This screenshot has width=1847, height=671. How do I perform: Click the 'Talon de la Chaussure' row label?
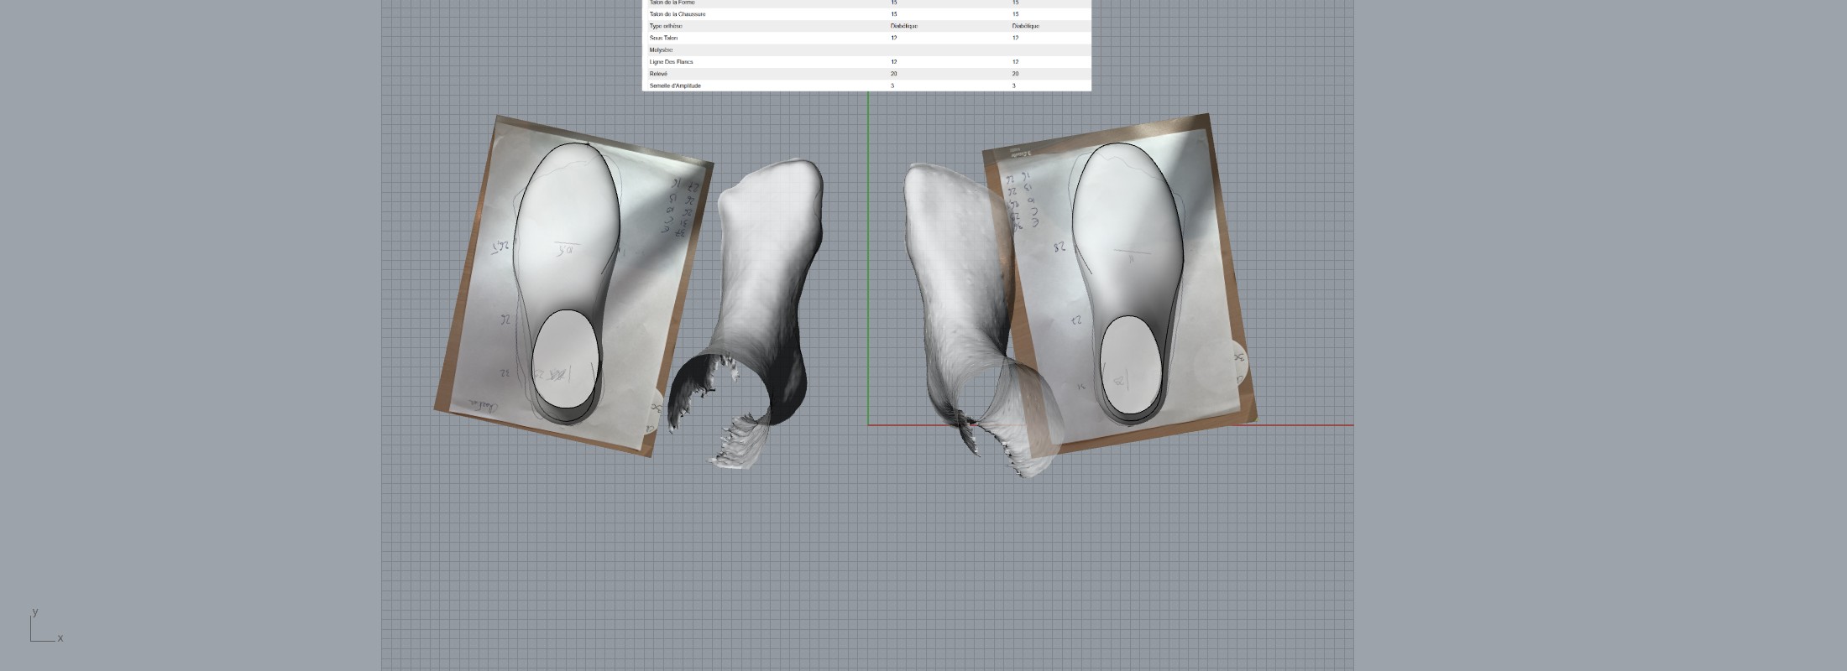678,14
